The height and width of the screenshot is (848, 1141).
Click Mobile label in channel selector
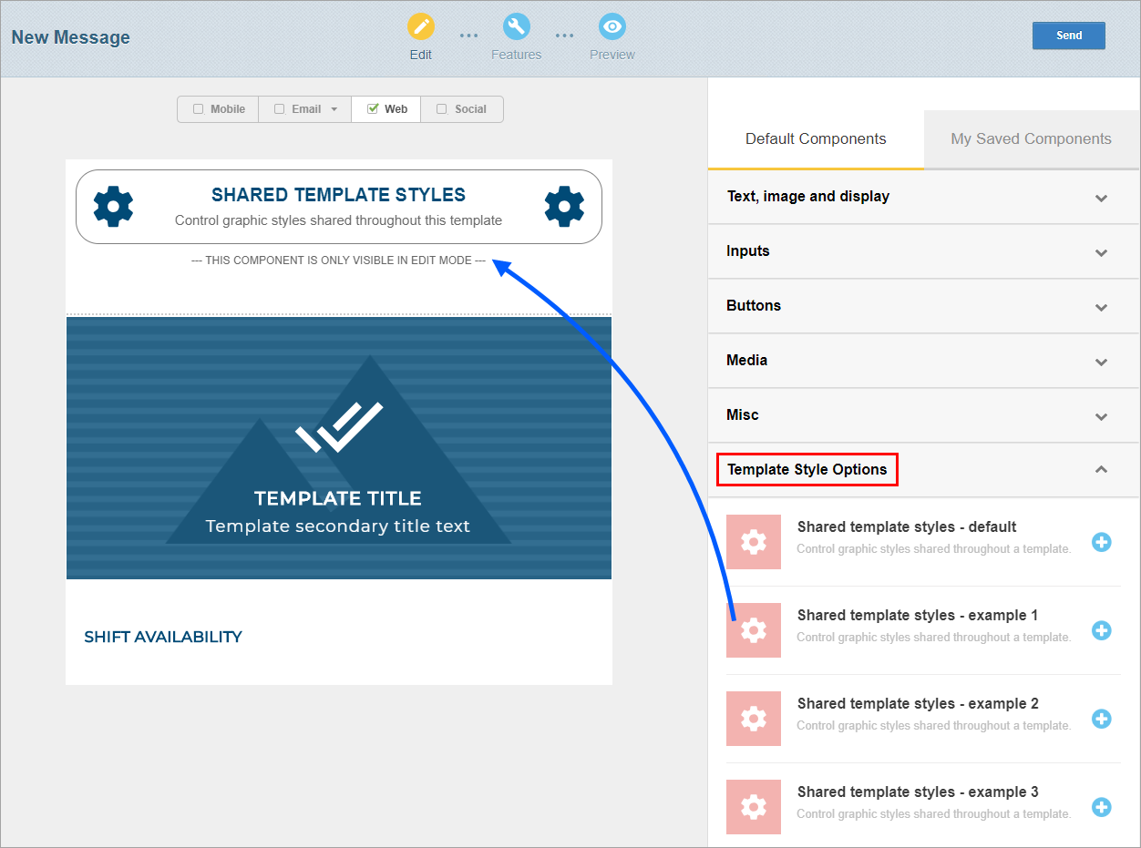point(228,109)
